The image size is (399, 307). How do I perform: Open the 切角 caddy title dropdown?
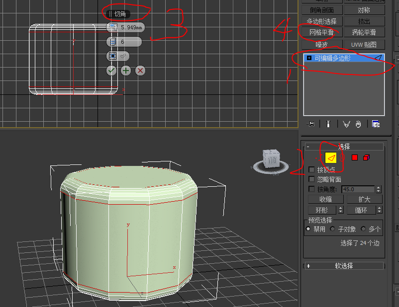click(118, 14)
